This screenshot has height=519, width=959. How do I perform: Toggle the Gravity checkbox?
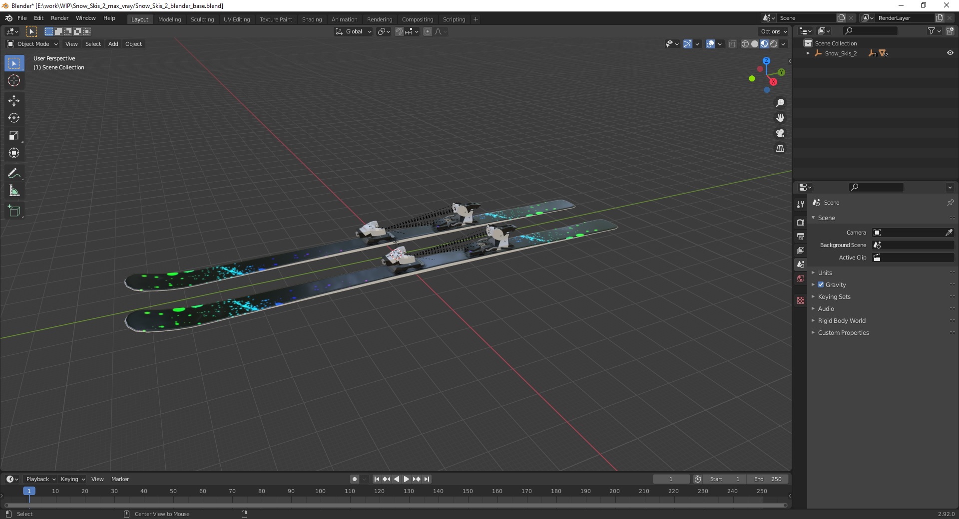[x=821, y=284]
